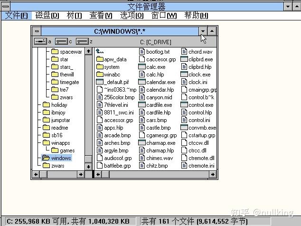Click the file list horizontal scroll thumb
Screen dimensions: 301x226
105,174
